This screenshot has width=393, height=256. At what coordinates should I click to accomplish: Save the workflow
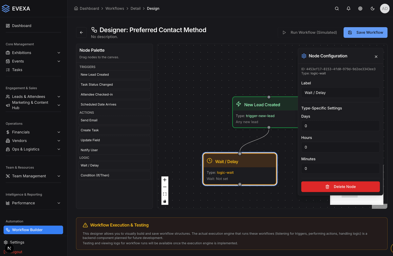pyautogui.click(x=365, y=32)
